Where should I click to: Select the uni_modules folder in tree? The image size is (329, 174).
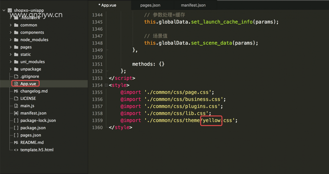(33, 62)
